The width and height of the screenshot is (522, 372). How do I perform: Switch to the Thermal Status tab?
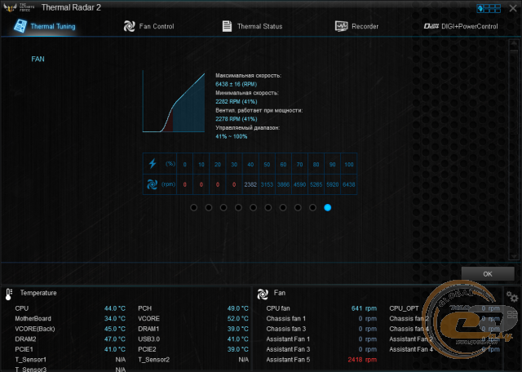pyautogui.click(x=252, y=26)
